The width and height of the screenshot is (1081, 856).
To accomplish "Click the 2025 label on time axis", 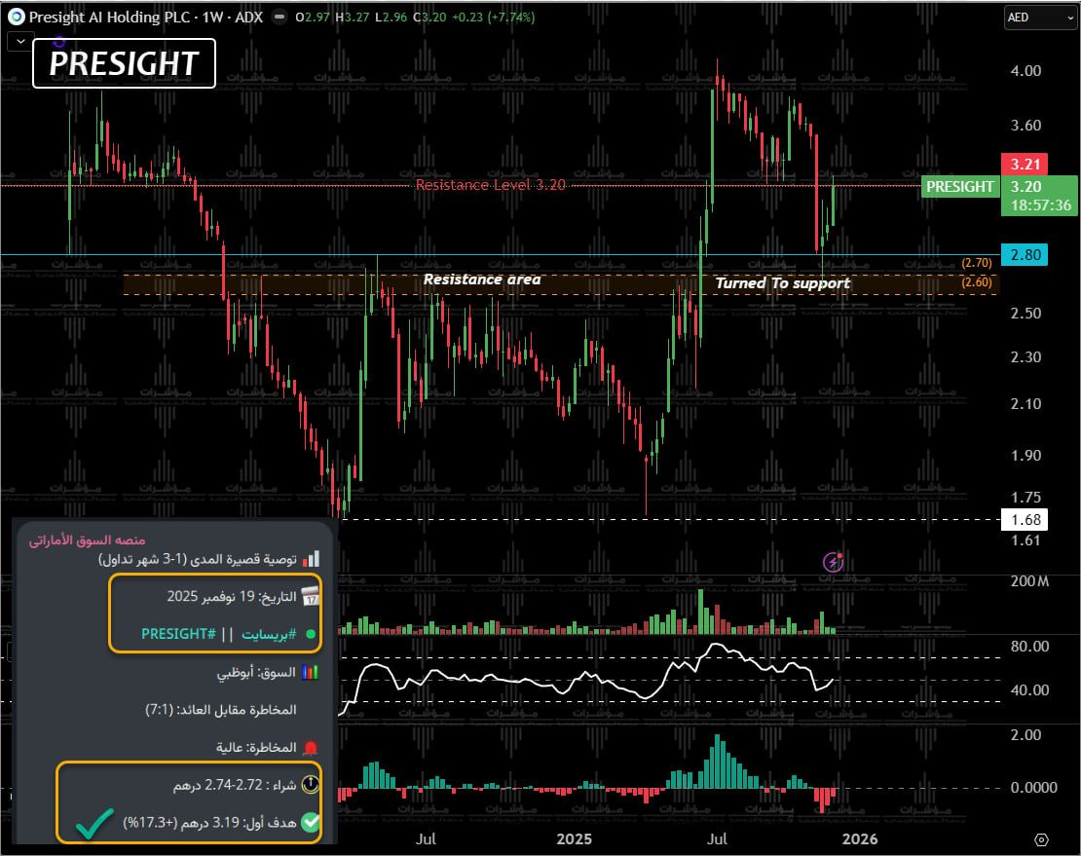I will [x=574, y=838].
